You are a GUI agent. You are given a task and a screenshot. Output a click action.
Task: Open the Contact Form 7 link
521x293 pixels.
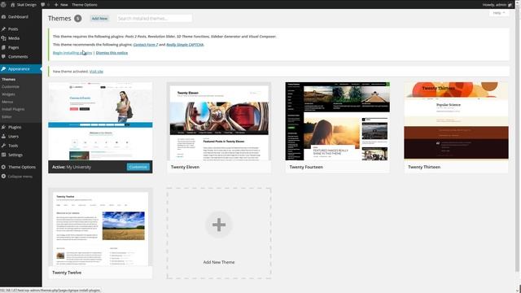(x=146, y=45)
